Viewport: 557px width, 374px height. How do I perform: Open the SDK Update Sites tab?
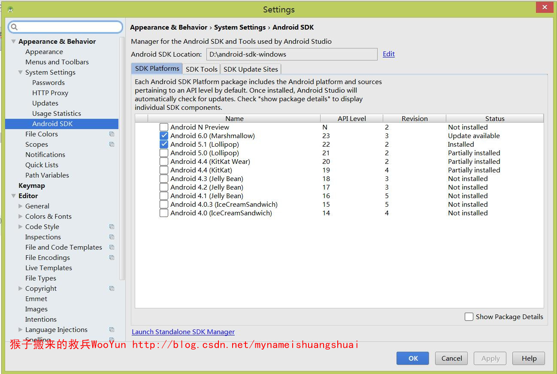[x=251, y=69]
